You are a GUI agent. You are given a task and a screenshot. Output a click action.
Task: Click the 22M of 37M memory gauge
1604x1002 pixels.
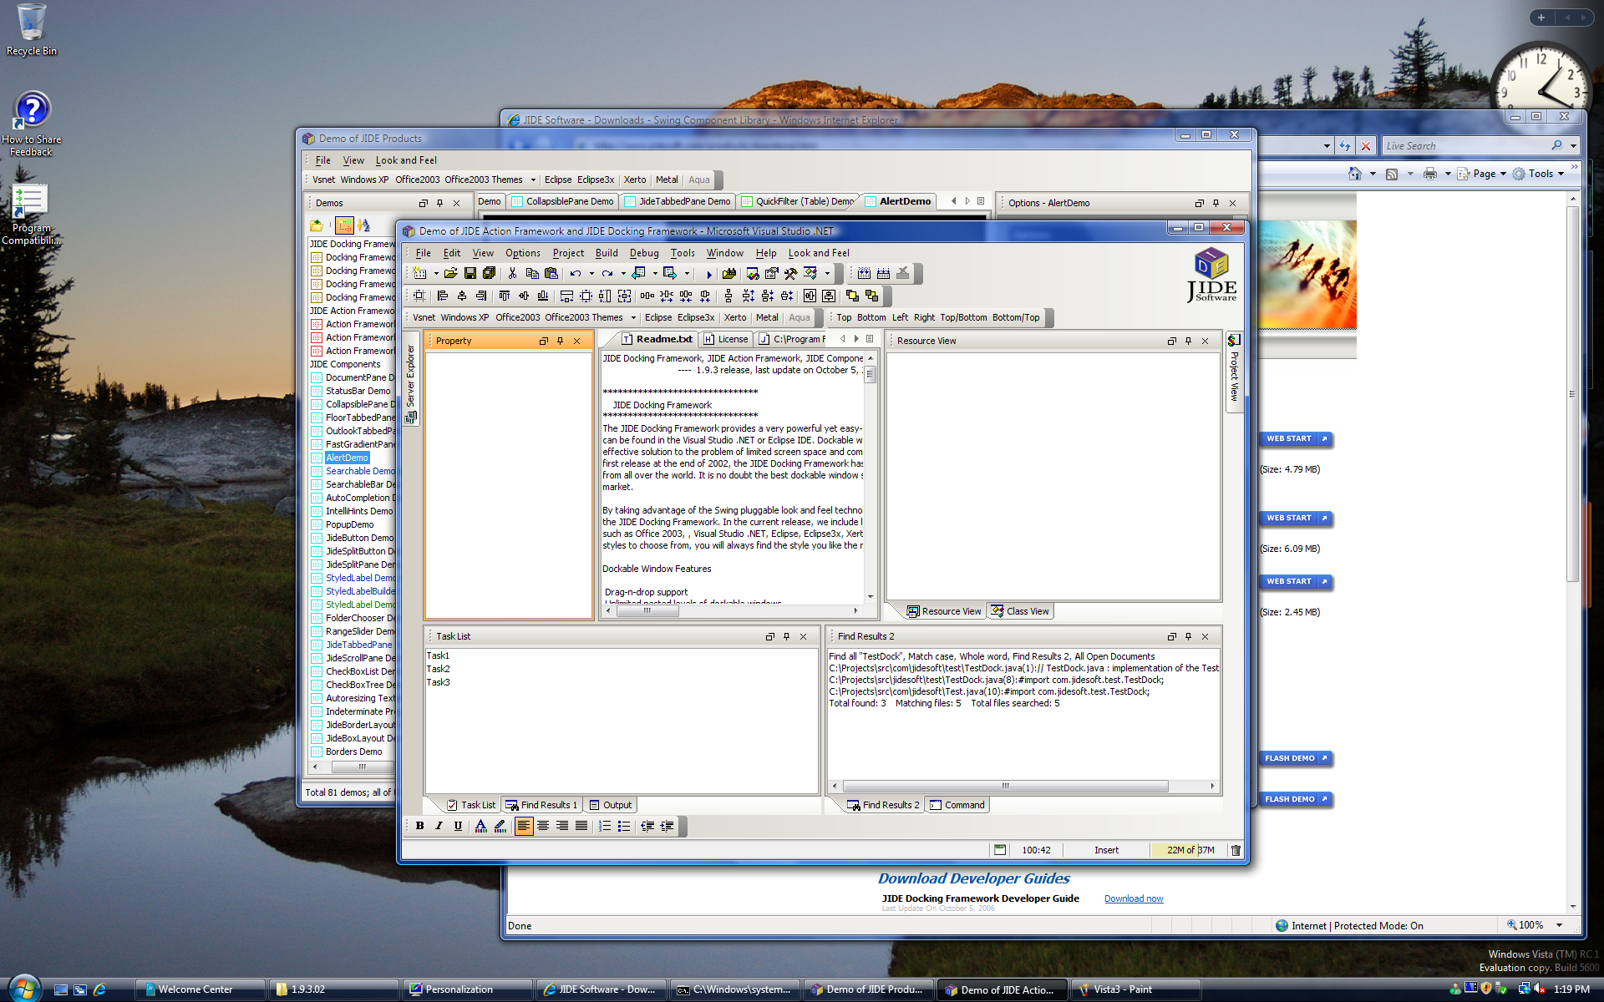(x=1189, y=850)
